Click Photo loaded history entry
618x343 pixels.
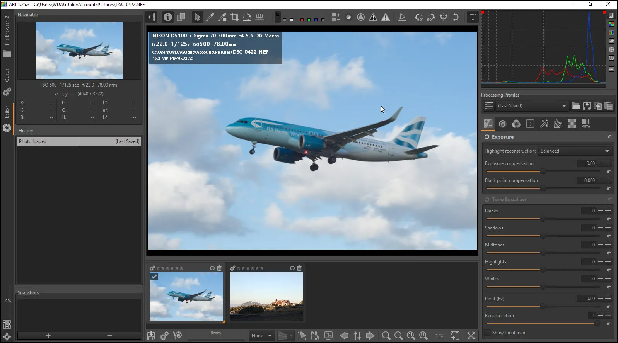coord(48,141)
